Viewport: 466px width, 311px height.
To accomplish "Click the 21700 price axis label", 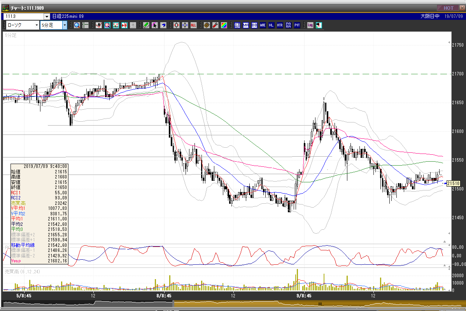I will point(458,73).
